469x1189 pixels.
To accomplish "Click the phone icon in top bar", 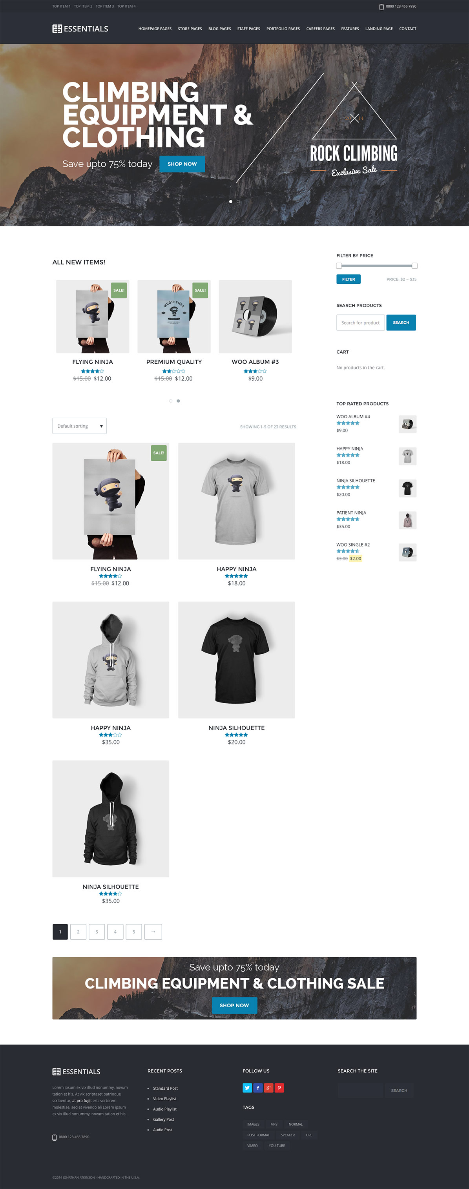I will [381, 6].
